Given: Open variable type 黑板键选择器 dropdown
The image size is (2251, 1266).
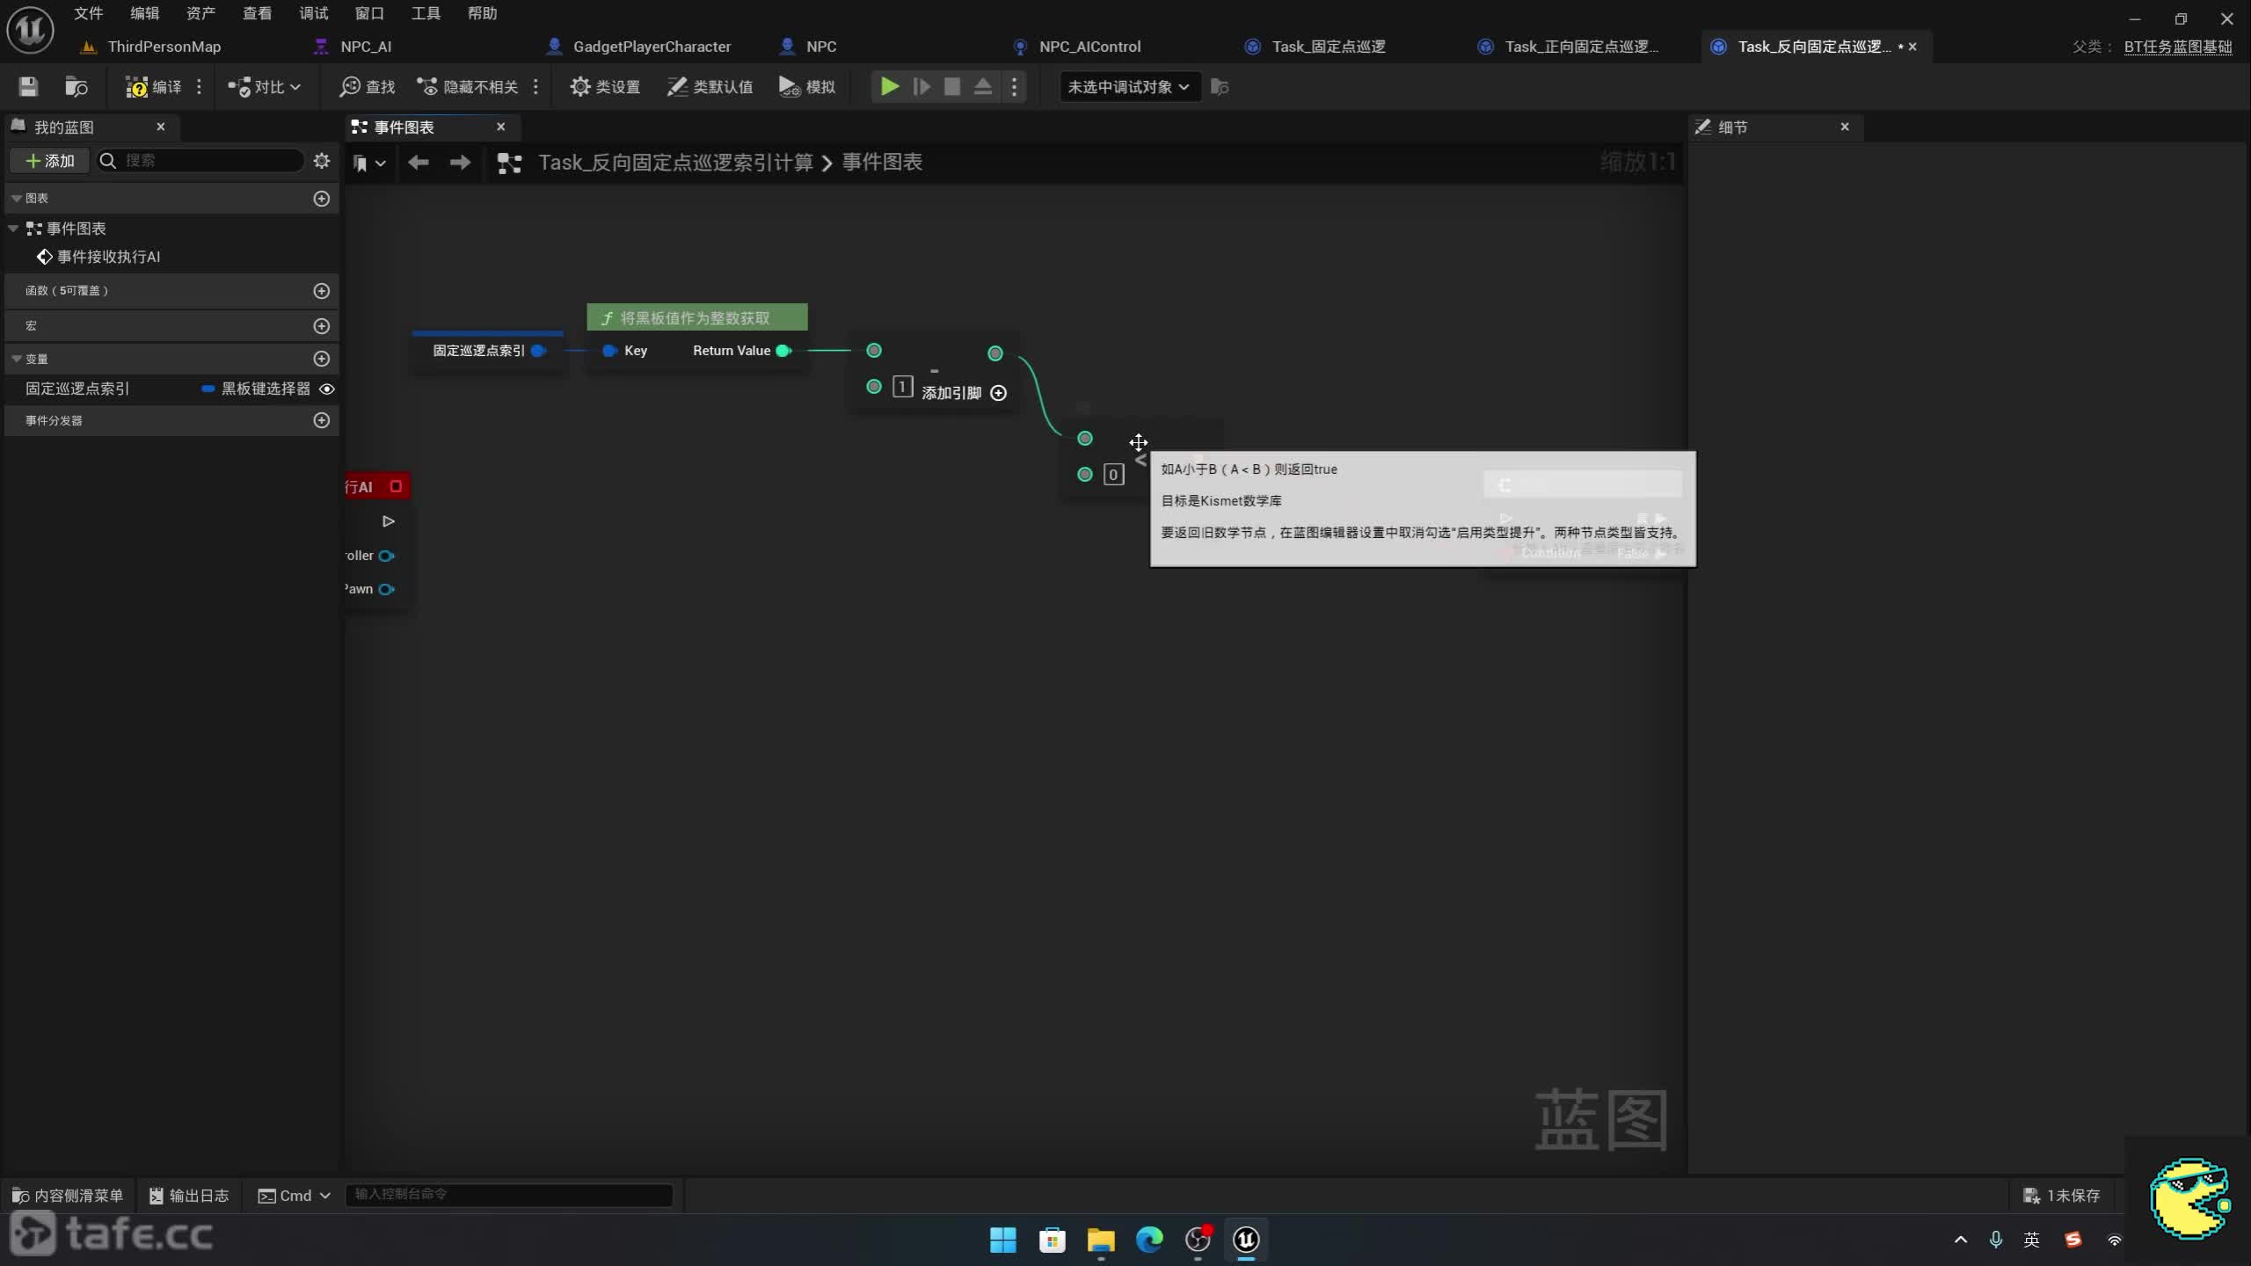Looking at the screenshot, I should pyautogui.click(x=256, y=389).
